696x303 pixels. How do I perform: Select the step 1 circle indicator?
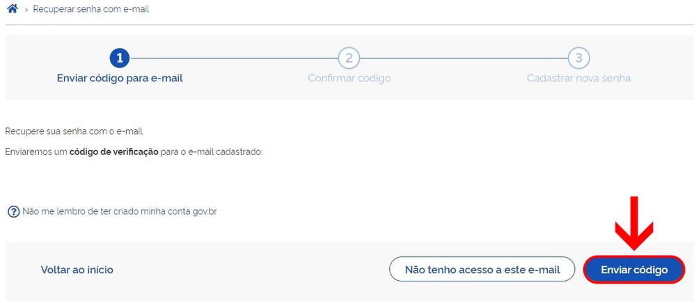point(120,58)
